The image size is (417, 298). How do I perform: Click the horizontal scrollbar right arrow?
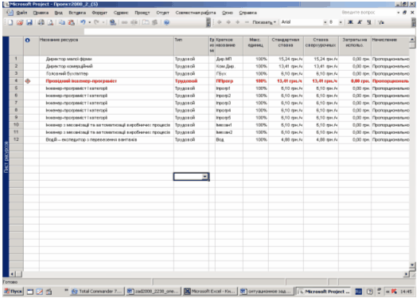[407, 274]
